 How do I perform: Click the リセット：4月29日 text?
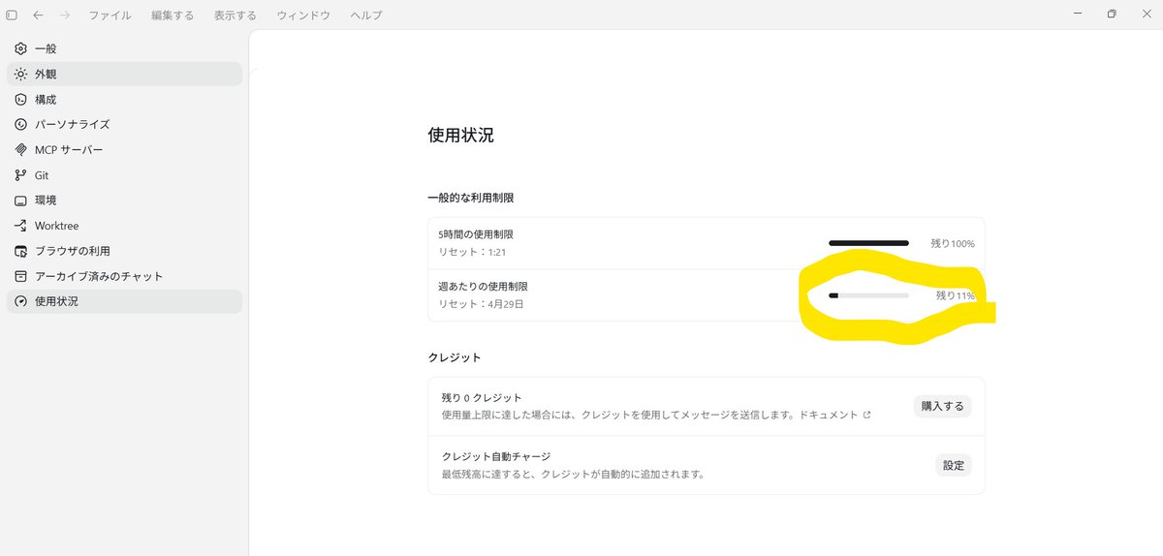[x=481, y=304]
